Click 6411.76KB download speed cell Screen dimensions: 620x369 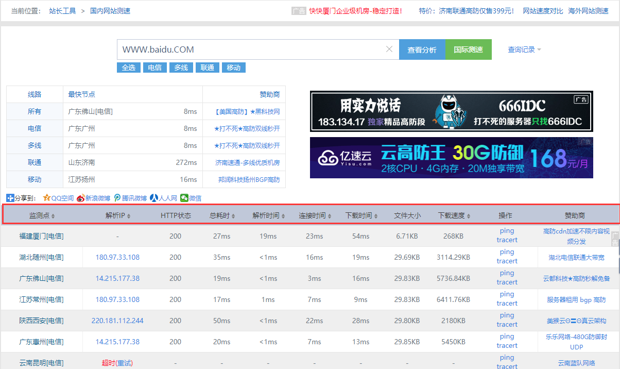pos(453,299)
